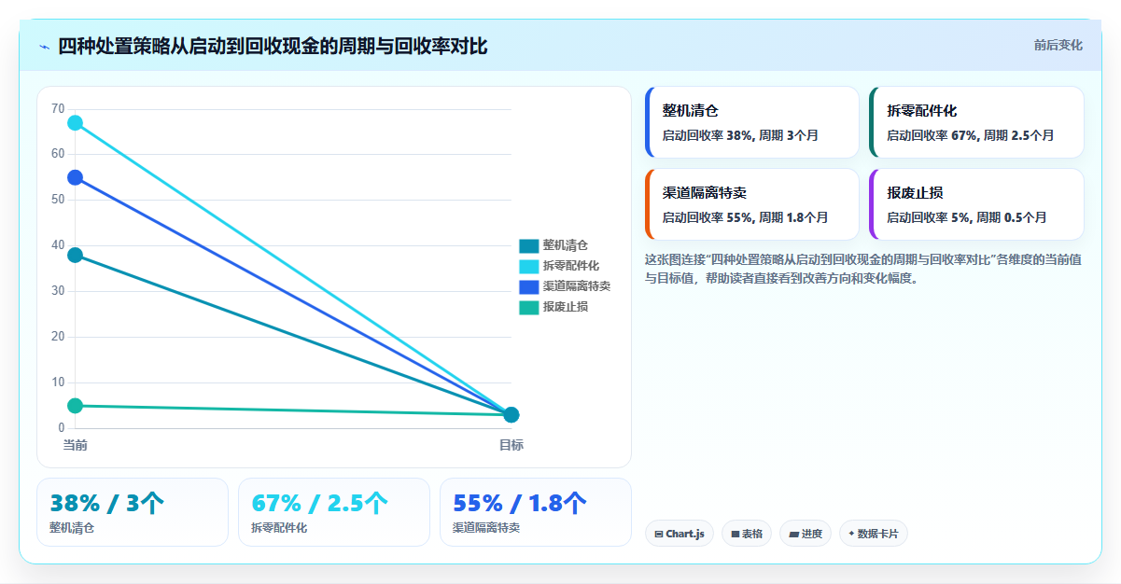Click the 前后变化 label in header
This screenshot has width=1121, height=584.
1058,45
